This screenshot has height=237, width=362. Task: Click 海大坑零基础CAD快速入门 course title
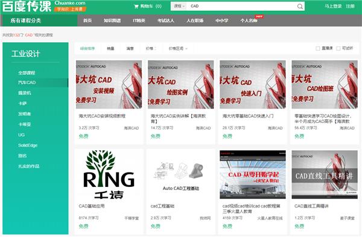(x=248, y=116)
